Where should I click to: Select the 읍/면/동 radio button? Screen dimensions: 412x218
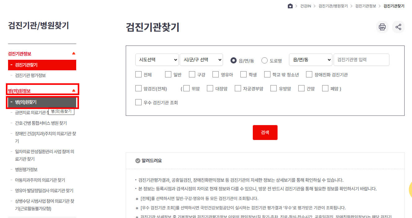[234, 60]
